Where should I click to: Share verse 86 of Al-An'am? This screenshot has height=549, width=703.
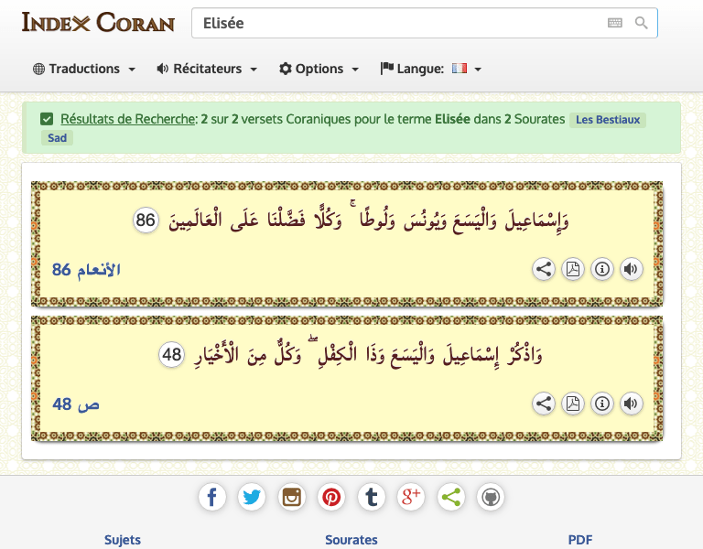tap(544, 269)
